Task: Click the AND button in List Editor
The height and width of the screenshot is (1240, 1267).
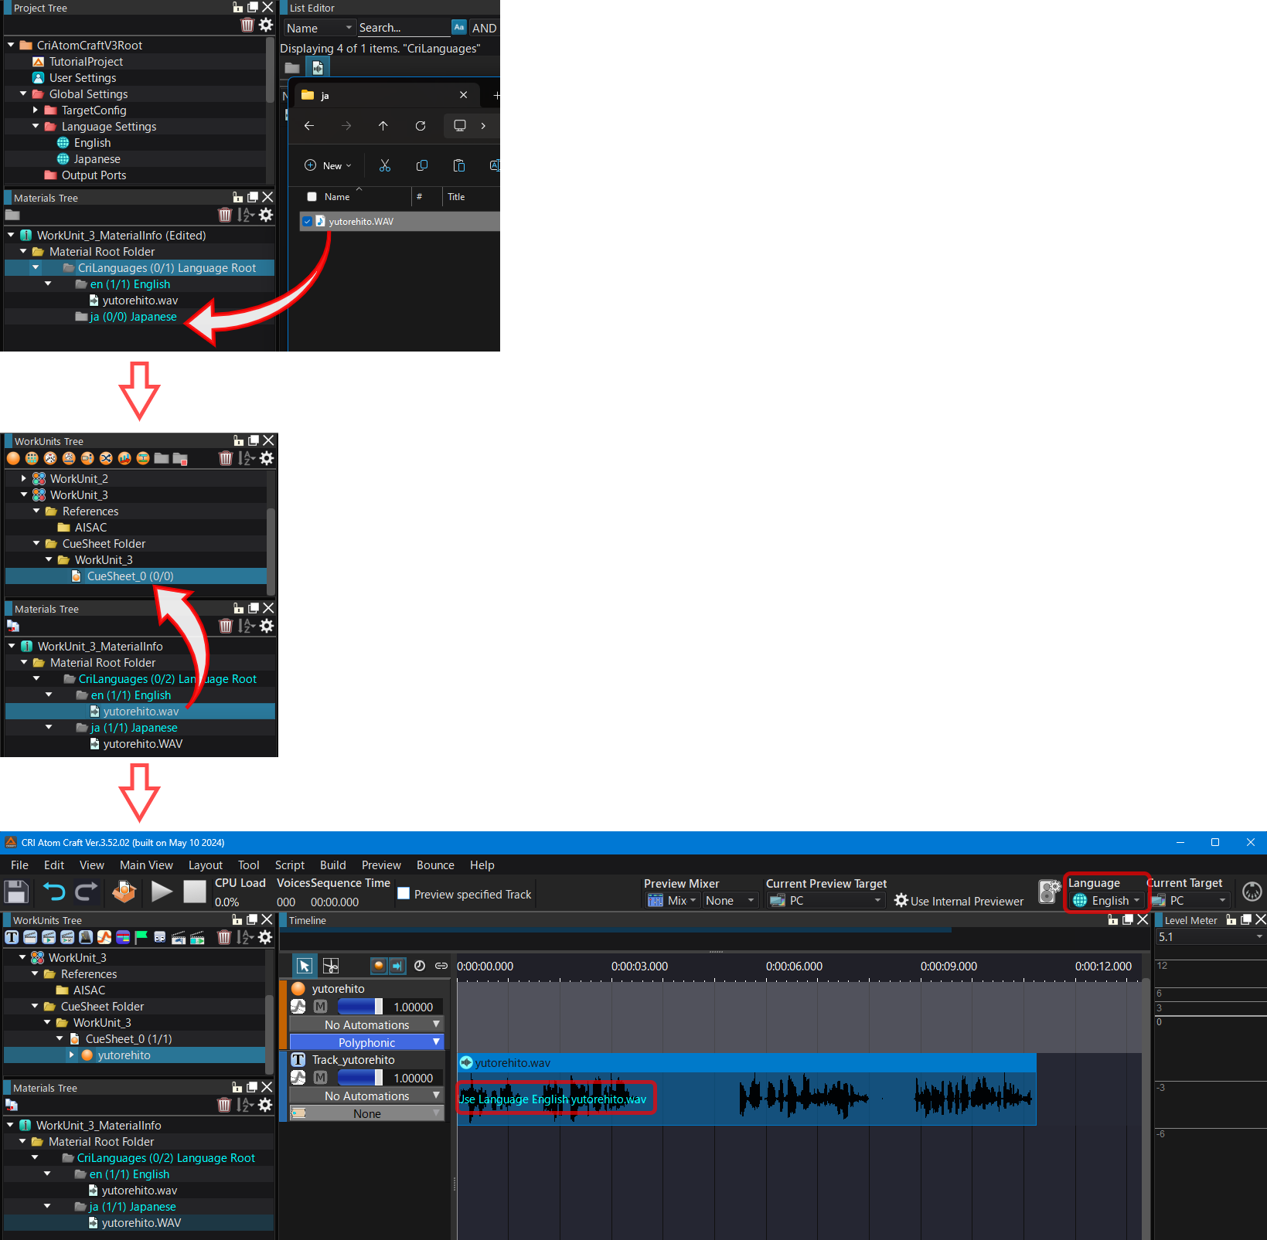Action: coord(484,28)
